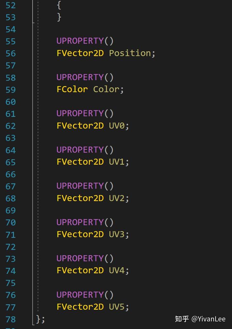Select line number 70 in the gutter
This screenshot has width=232, height=329.
10,223
